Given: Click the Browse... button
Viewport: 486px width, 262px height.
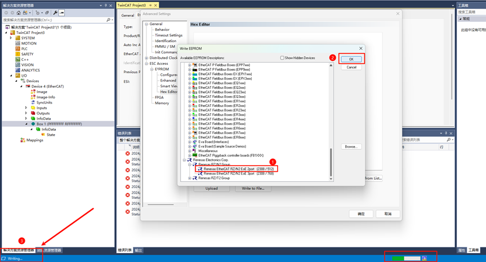Looking at the screenshot, I should 351,146.
